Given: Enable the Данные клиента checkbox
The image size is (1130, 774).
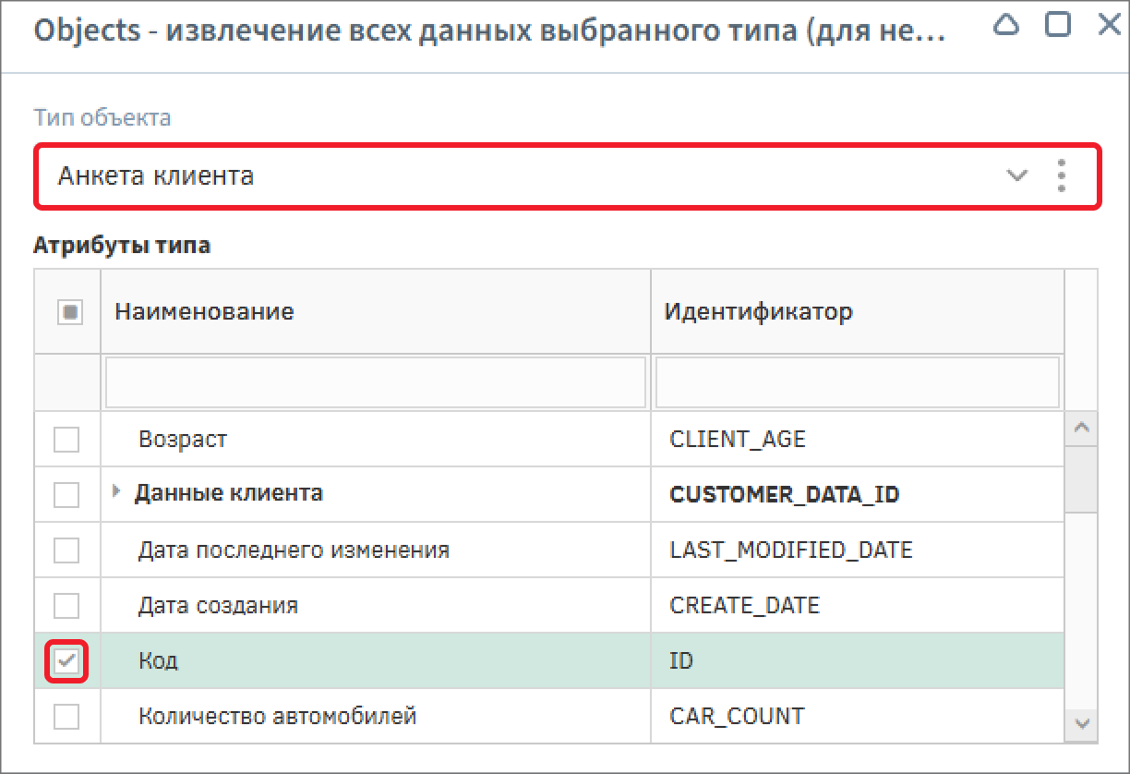Looking at the screenshot, I should (x=66, y=495).
